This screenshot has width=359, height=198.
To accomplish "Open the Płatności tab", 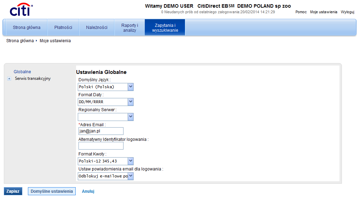I will tap(63, 28).
